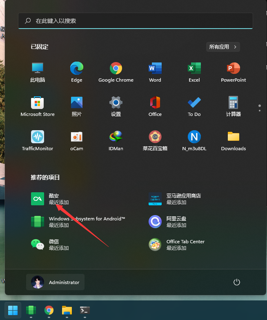The height and width of the screenshot is (320, 267).
Task: Click the Windows Start button on taskbar
Action: (x=13, y=310)
